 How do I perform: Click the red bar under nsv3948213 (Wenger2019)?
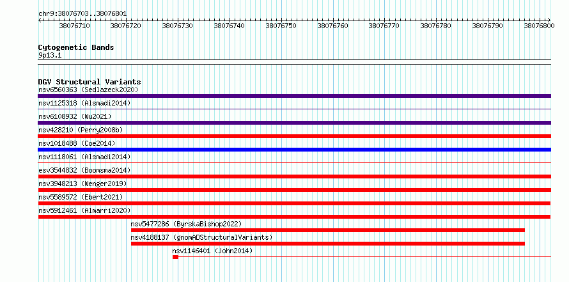tap(294, 190)
